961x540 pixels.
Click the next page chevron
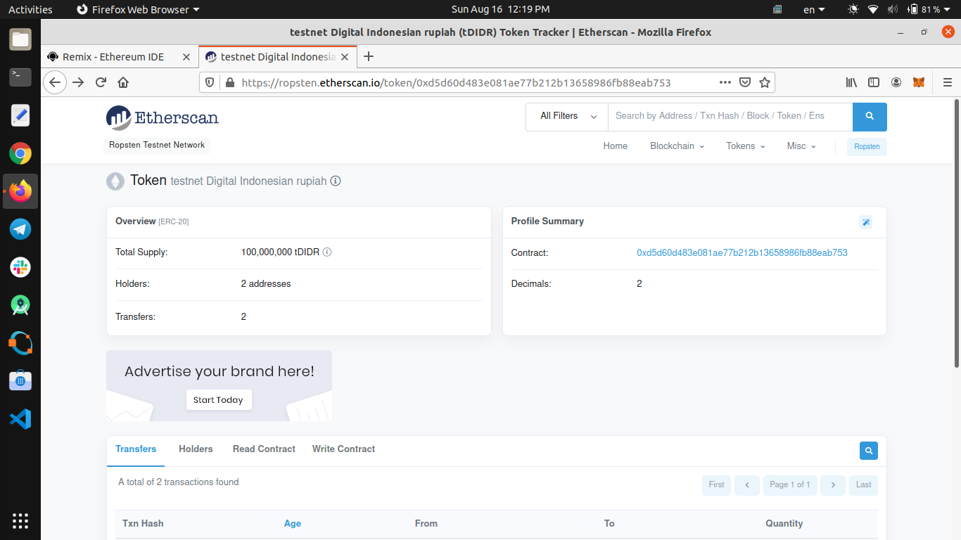click(833, 485)
